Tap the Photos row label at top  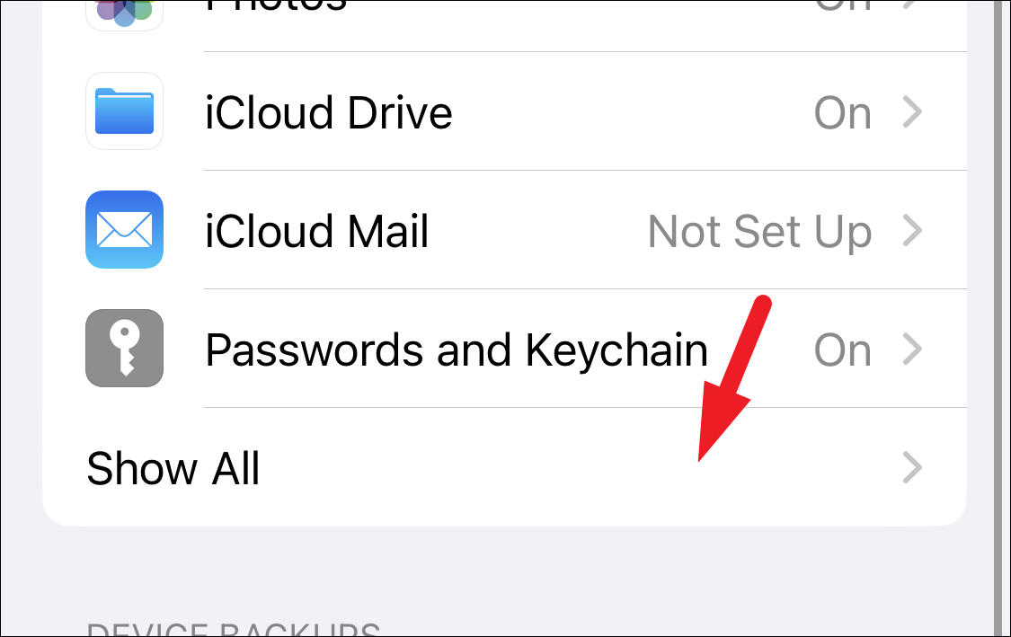coord(276,5)
